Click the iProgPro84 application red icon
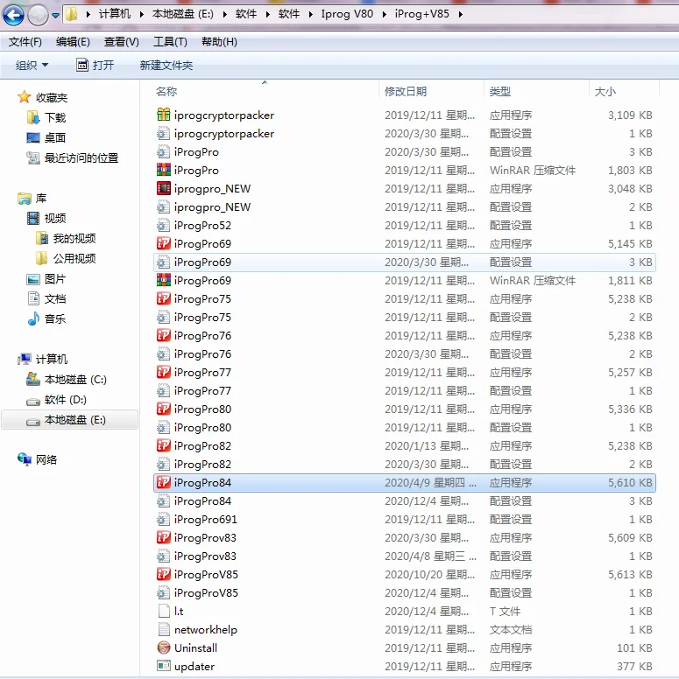The image size is (679, 679). tap(164, 482)
